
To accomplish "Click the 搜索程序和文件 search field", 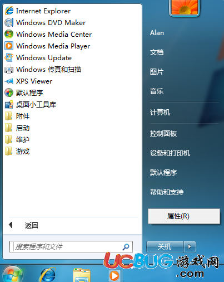I will coord(71,247).
